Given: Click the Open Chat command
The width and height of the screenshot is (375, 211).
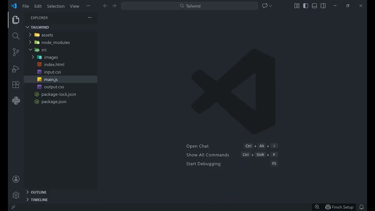Looking at the screenshot, I should coord(197,146).
